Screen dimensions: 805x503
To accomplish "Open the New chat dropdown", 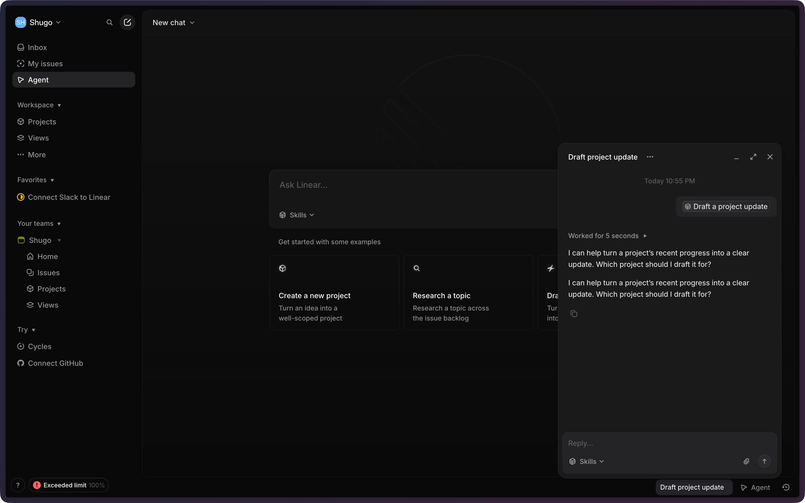I will pyautogui.click(x=173, y=23).
